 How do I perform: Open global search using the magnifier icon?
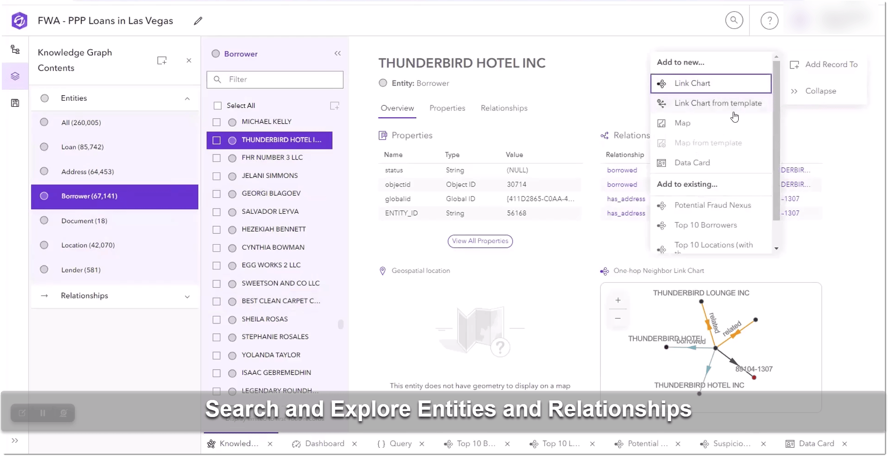pyautogui.click(x=735, y=20)
